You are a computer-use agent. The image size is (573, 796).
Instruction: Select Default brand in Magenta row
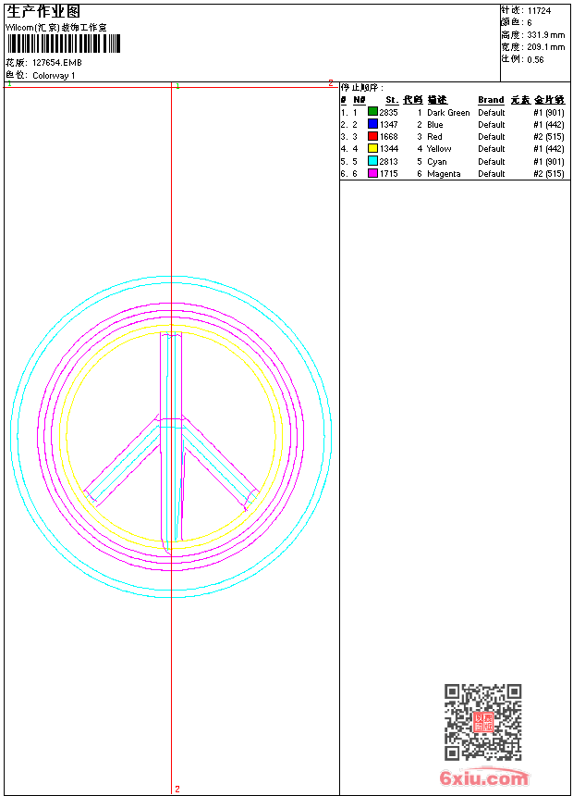492,174
